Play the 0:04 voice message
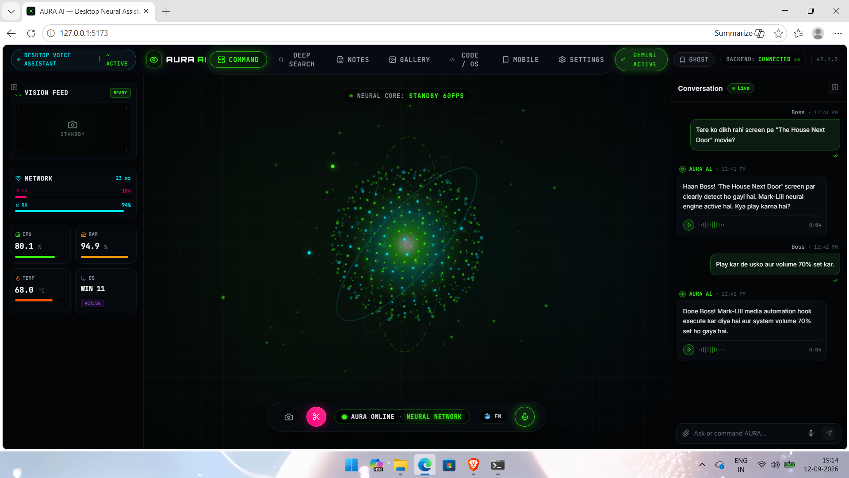The image size is (849, 478). (x=688, y=225)
